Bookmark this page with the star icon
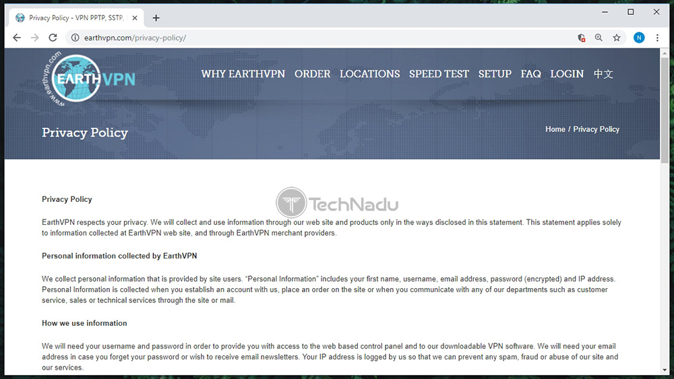This screenshot has width=674, height=379. point(617,38)
